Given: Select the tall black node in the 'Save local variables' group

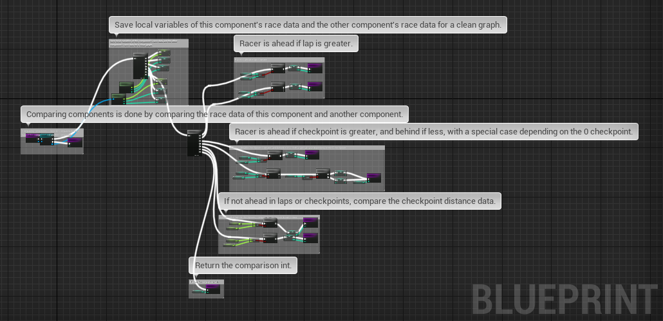Looking at the screenshot, I should (140, 66).
